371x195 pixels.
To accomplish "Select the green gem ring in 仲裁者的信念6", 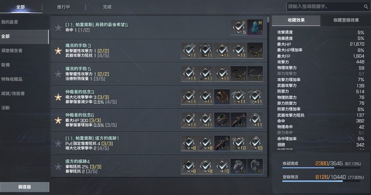I will pyautogui.click(x=222, y=120).
